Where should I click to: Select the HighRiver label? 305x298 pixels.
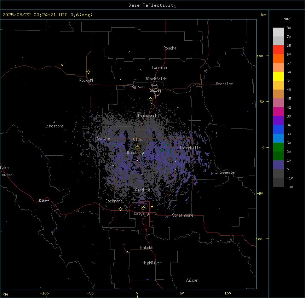pyautogui.click(x=152, y=263)
